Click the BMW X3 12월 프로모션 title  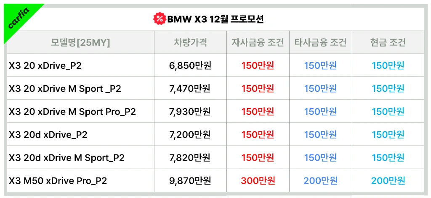point(215,19)
